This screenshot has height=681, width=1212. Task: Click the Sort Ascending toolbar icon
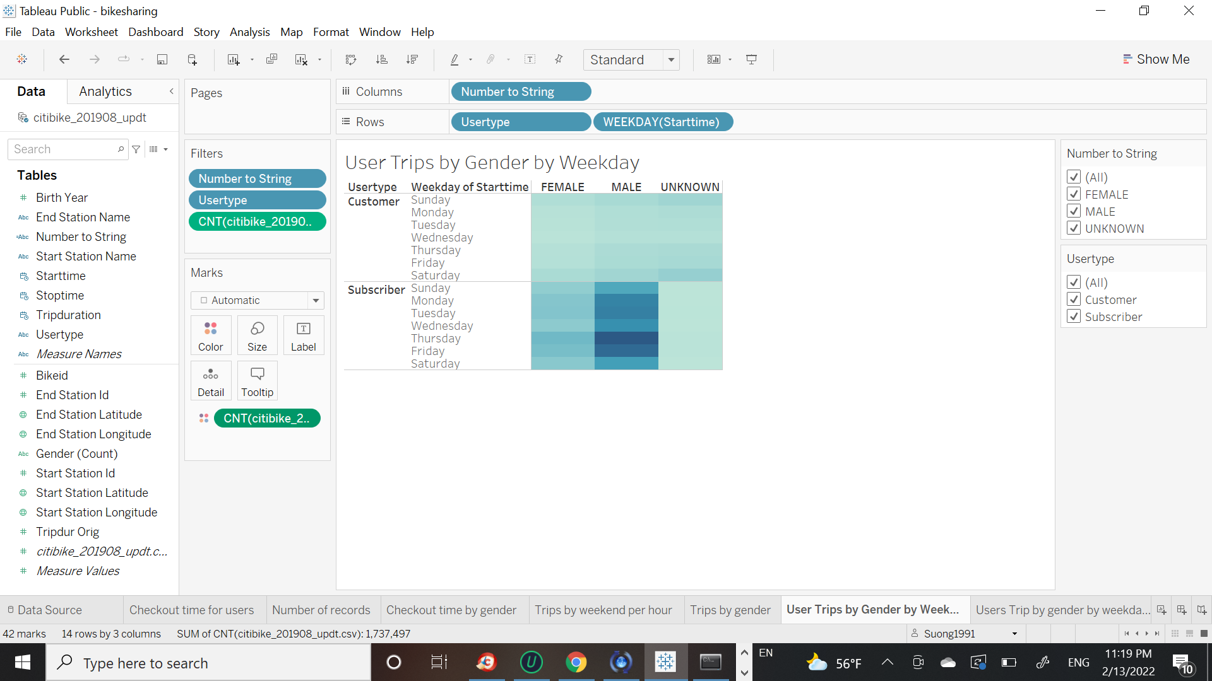(x=381, y=59)
